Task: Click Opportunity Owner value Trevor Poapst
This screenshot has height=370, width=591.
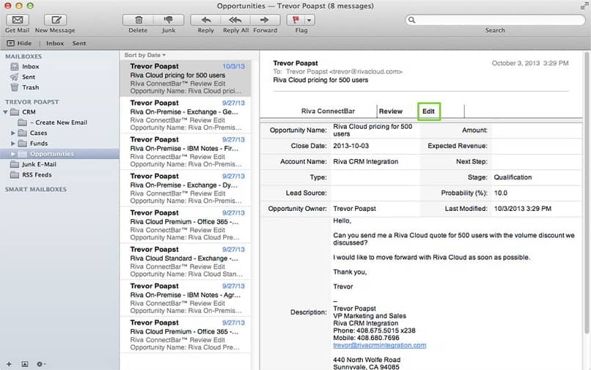Action: [x=354, y=209]
